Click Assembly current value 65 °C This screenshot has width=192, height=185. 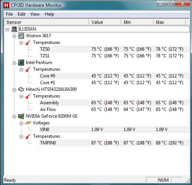(x=105, y=103)
